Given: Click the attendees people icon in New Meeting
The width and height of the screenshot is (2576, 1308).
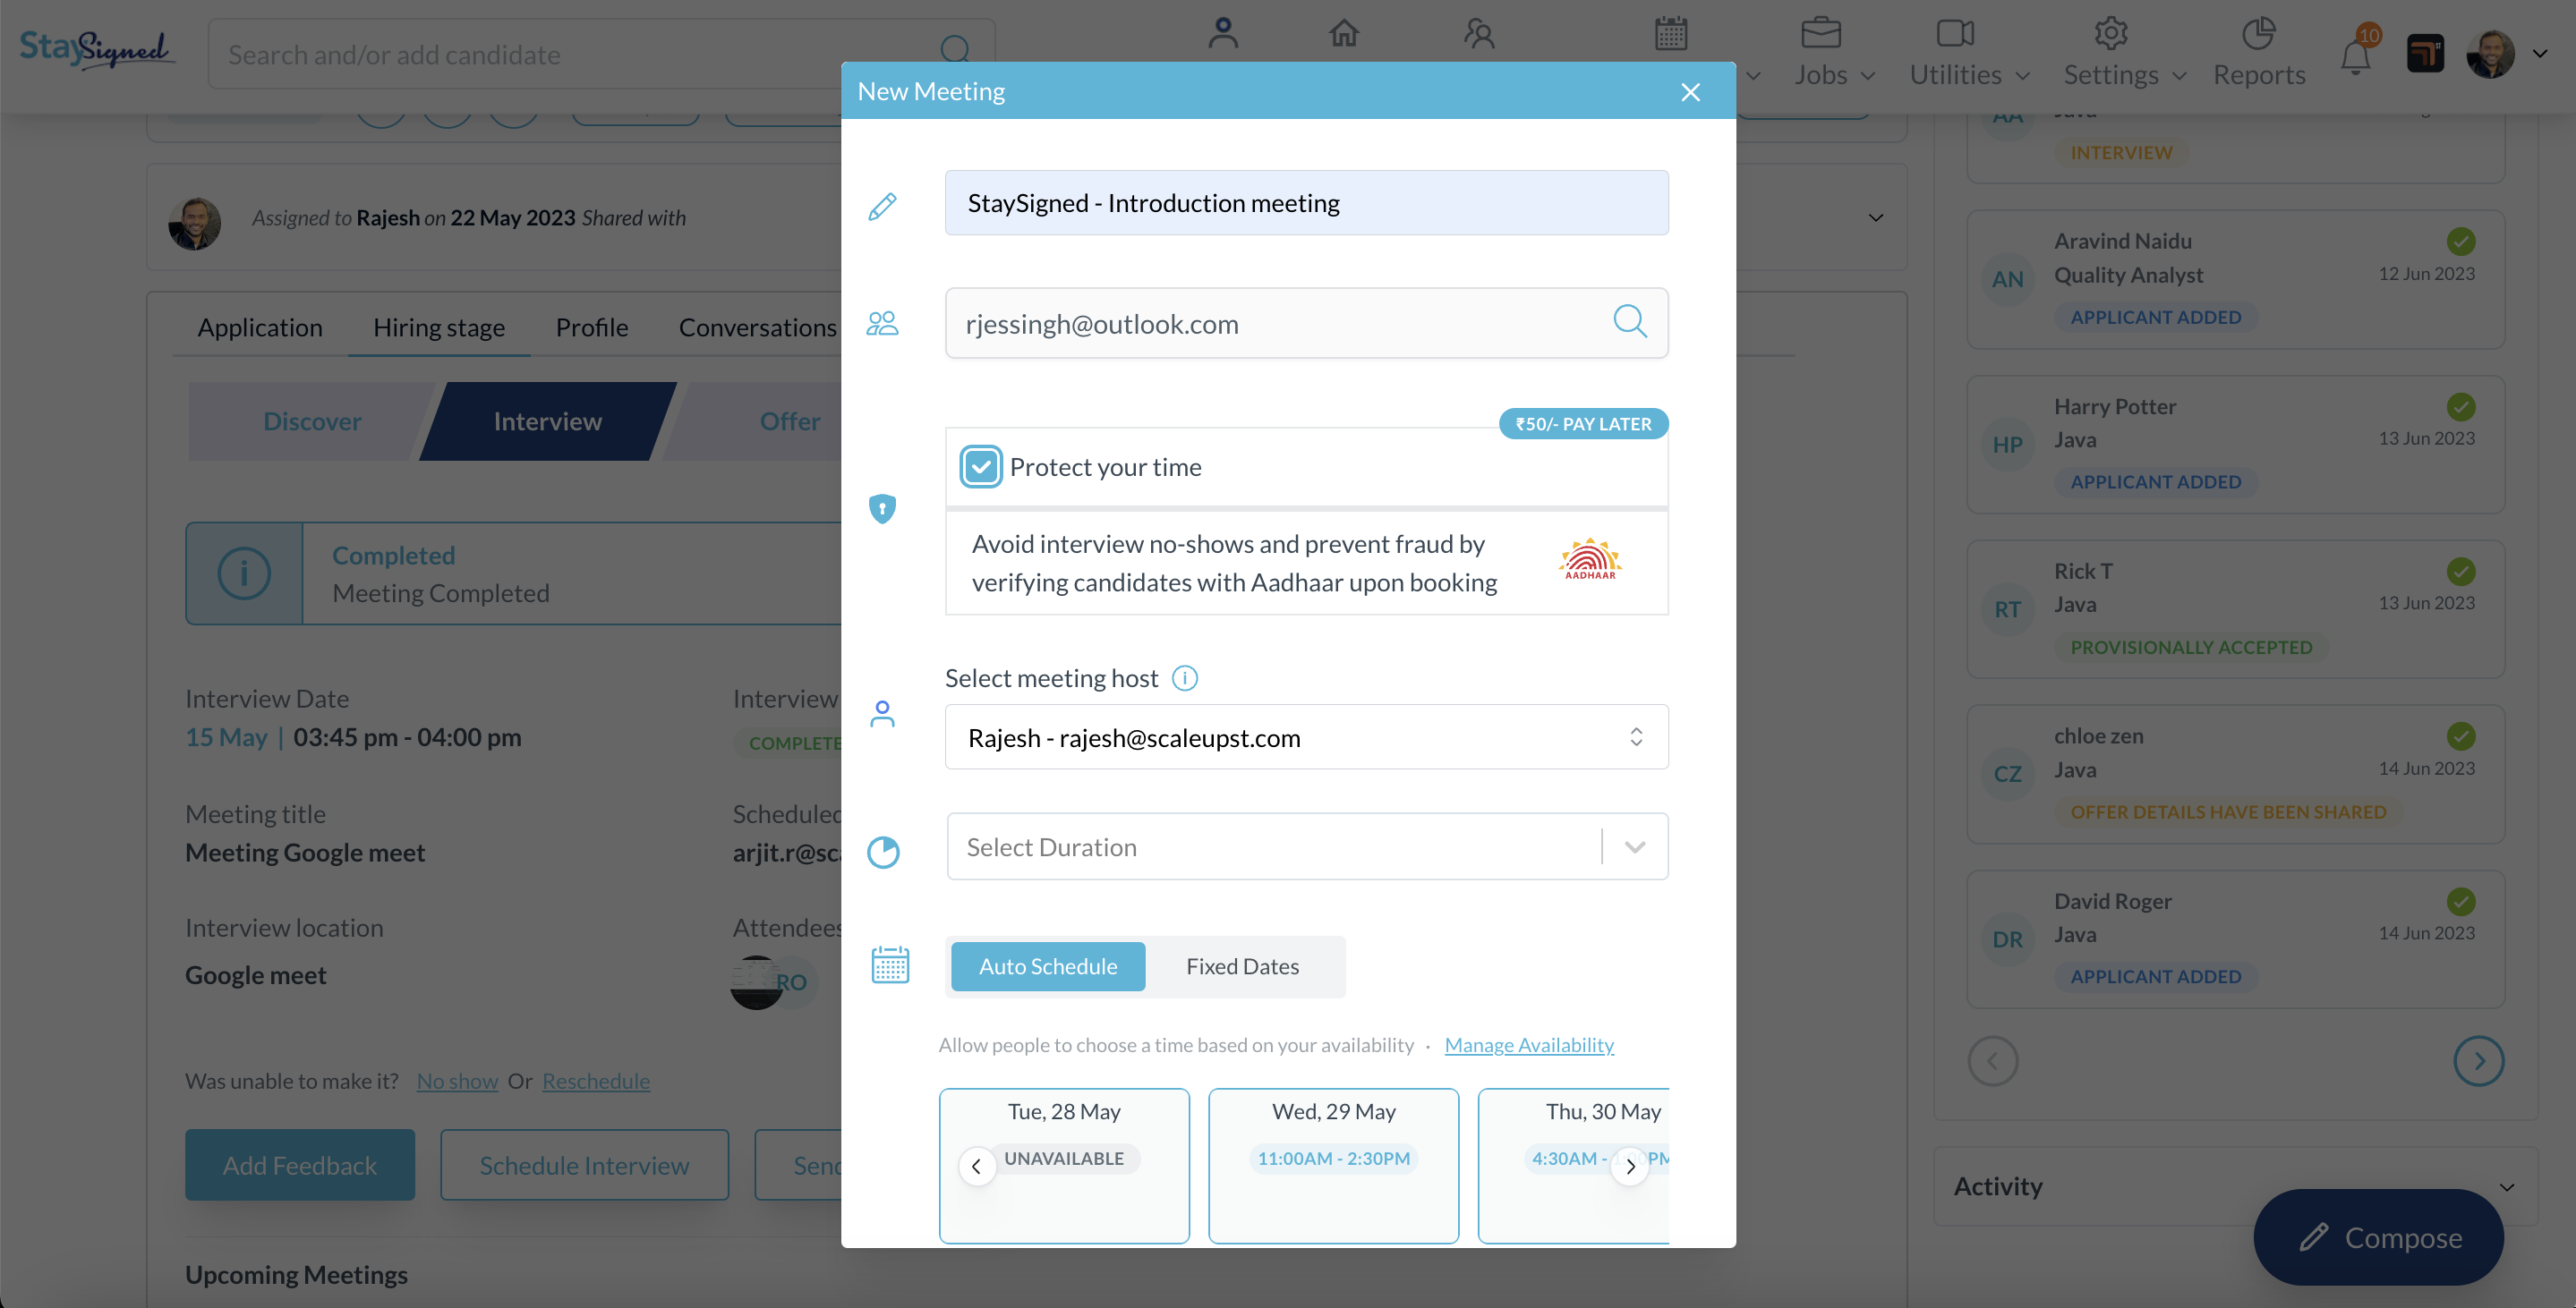Looking at the screenshot, I should 882,323.
